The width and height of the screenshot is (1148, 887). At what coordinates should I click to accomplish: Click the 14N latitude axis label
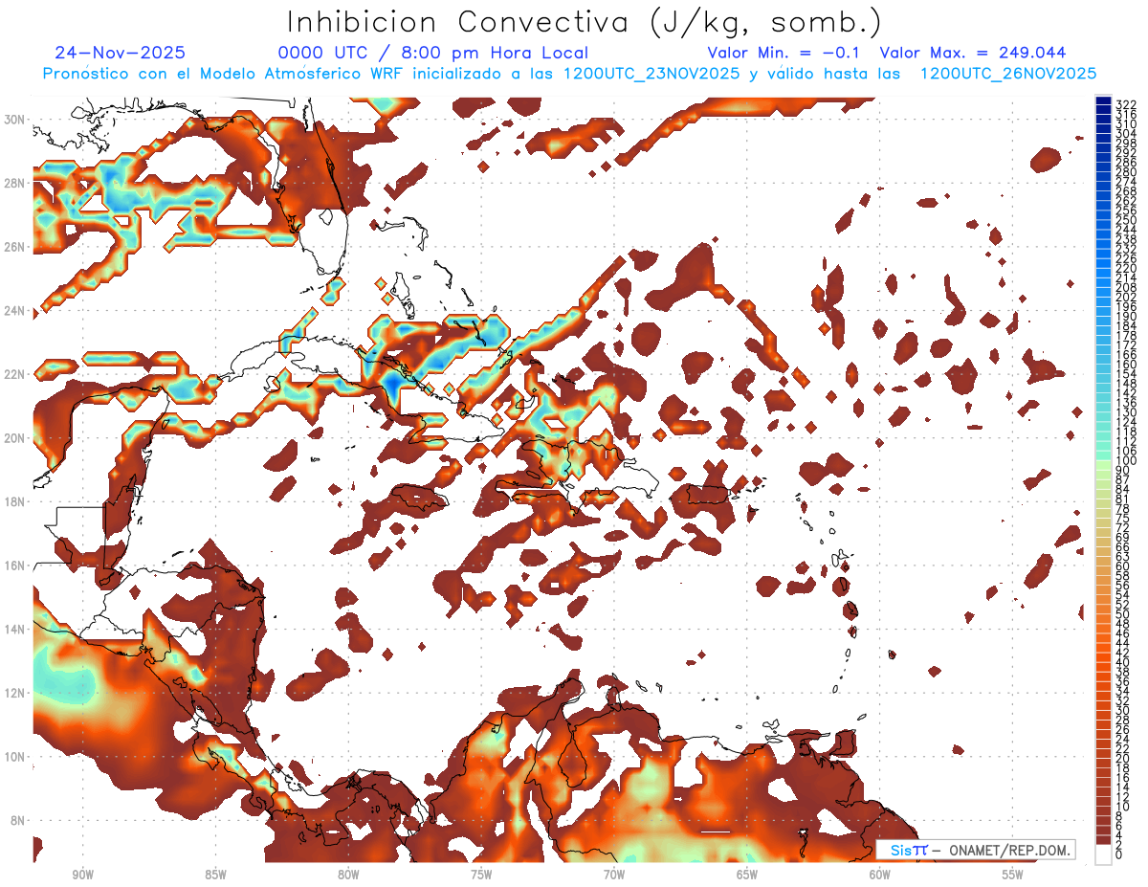[x=14, y=630]
